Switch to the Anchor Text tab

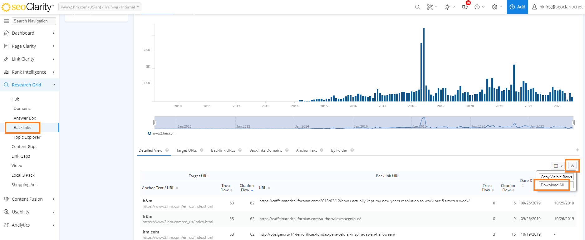point(306,150)
